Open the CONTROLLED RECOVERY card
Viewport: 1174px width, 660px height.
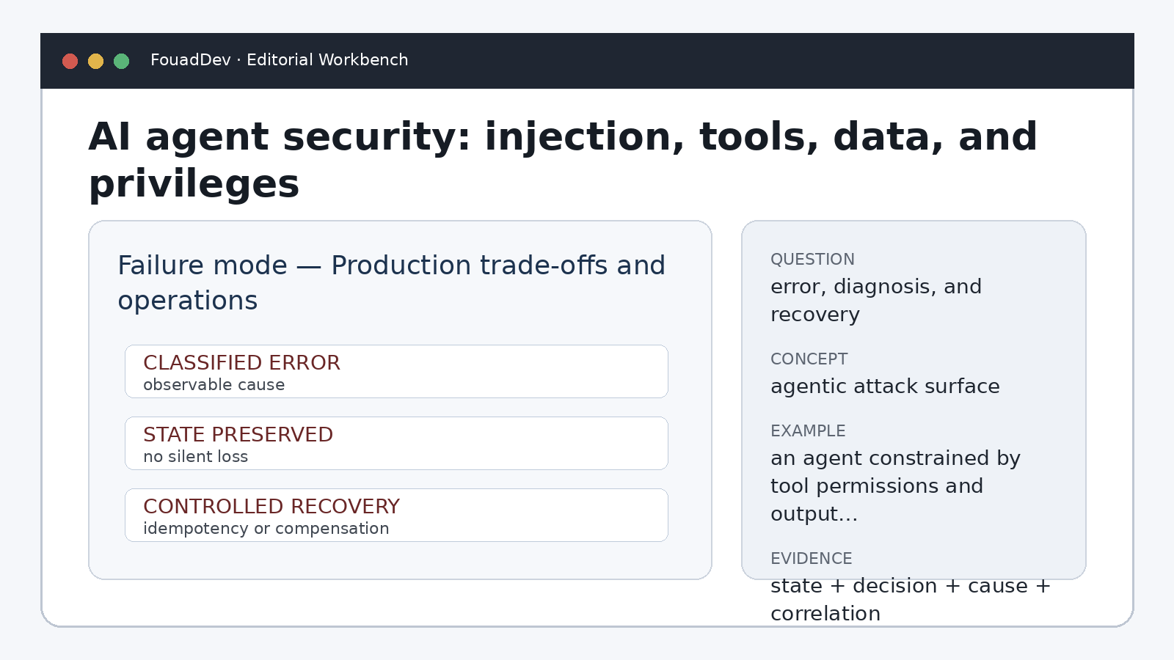396,516
